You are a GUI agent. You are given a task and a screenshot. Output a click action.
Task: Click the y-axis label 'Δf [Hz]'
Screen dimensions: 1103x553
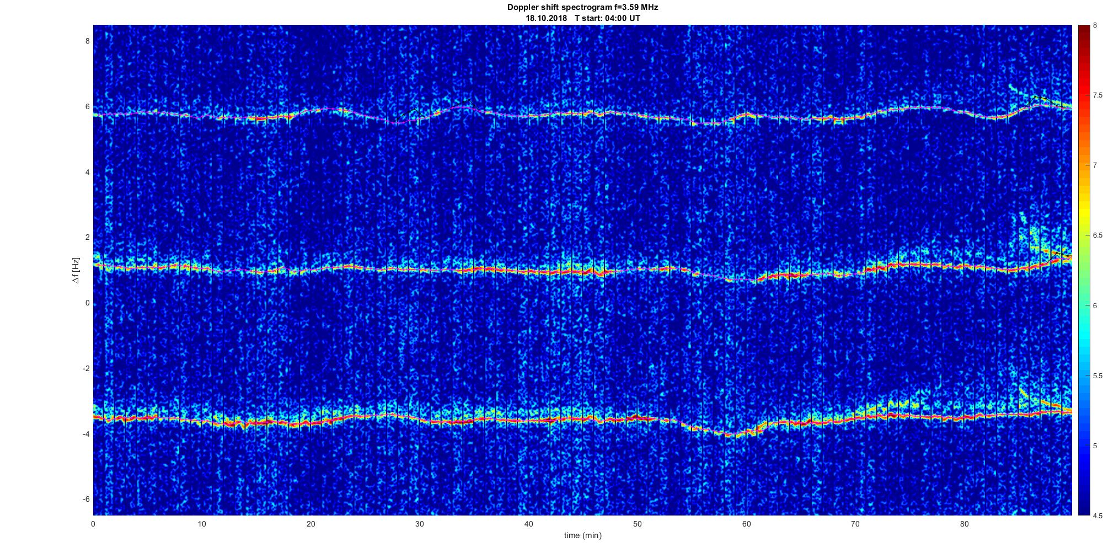(x=76, y=270)
